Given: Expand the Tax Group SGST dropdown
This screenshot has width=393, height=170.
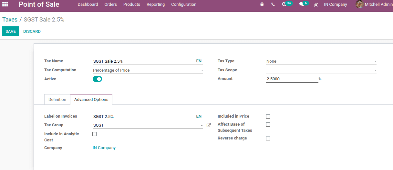Looking at the screenshot, I should (x=148, y=125).
